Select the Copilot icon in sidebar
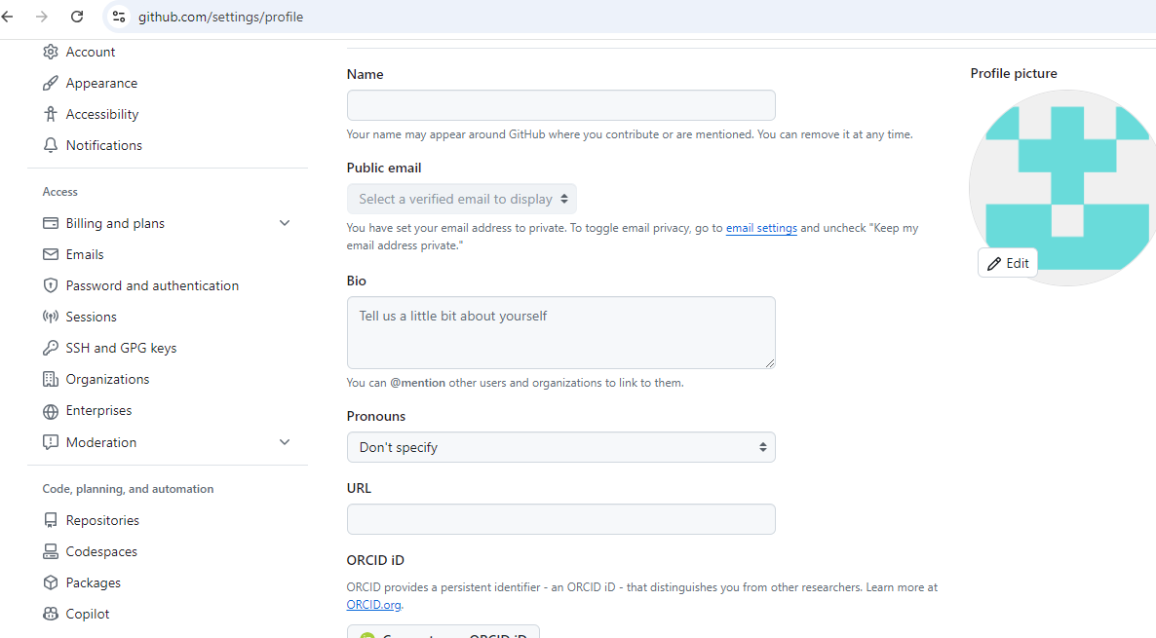Screen dimensions: 1156x638 [51, 614]
